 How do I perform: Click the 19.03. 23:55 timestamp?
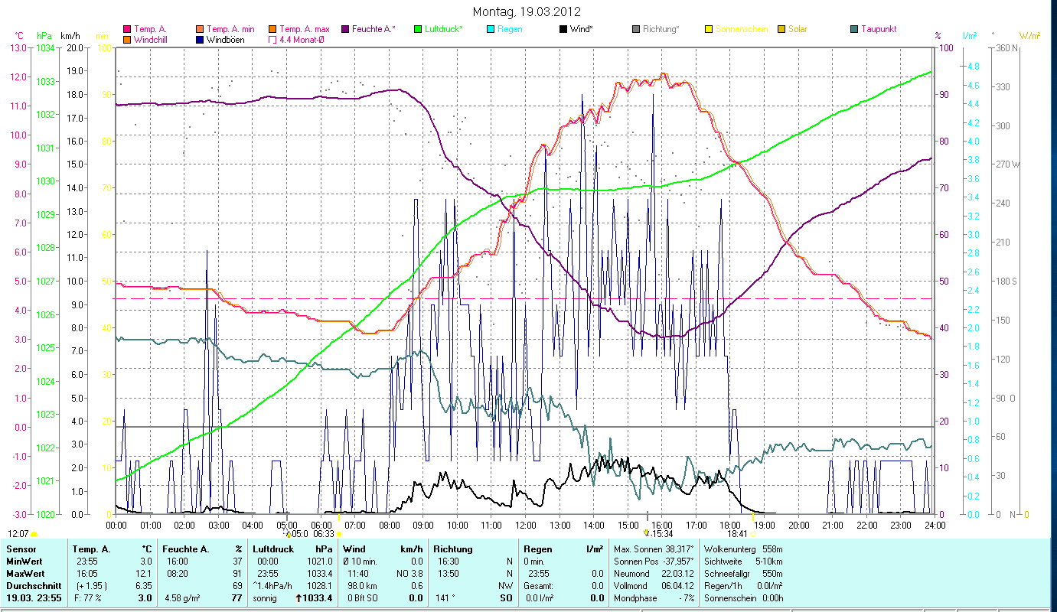click(34, 598)
